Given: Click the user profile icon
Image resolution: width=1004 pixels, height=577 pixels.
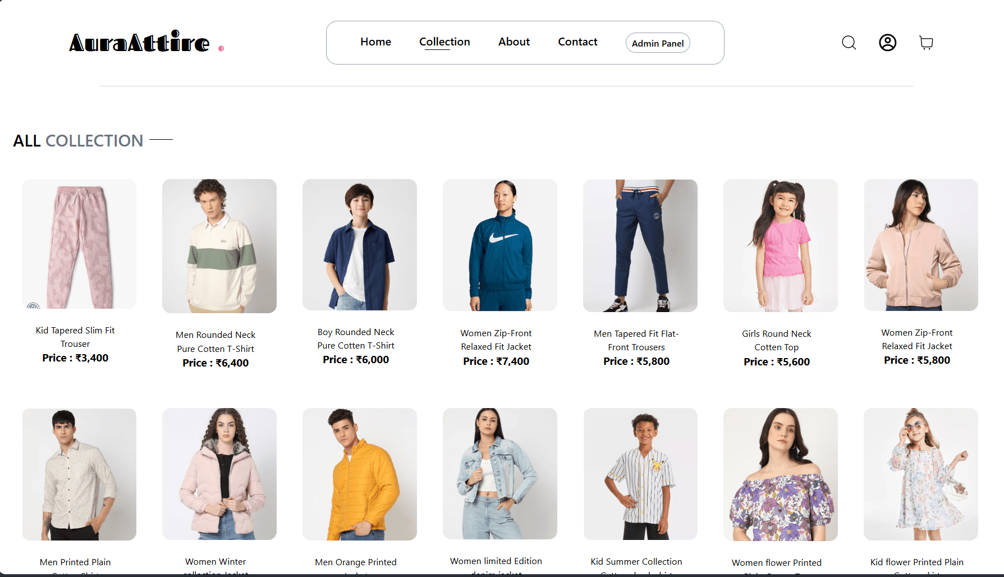Looking at the screenshot, I should 887,43.
